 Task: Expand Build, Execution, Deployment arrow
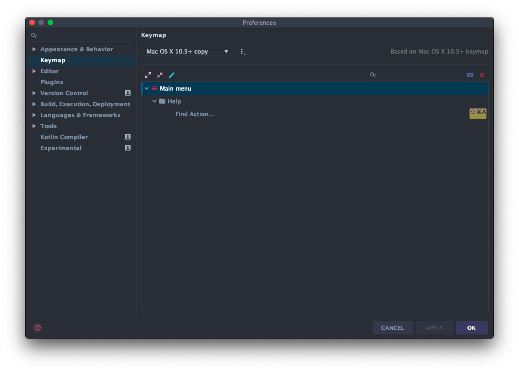tap(34, 104)
